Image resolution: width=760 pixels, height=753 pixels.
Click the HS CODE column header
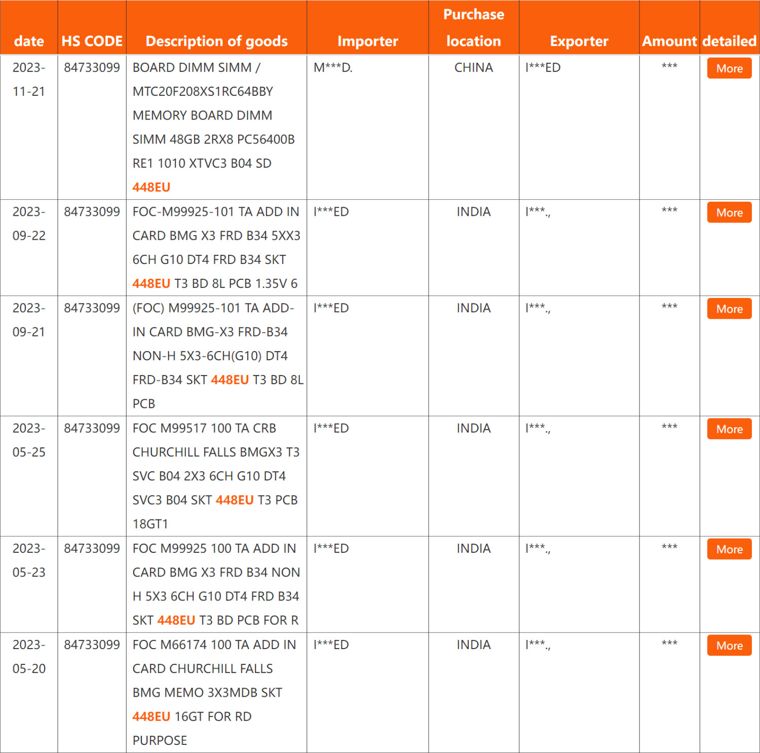pos(92,41)
